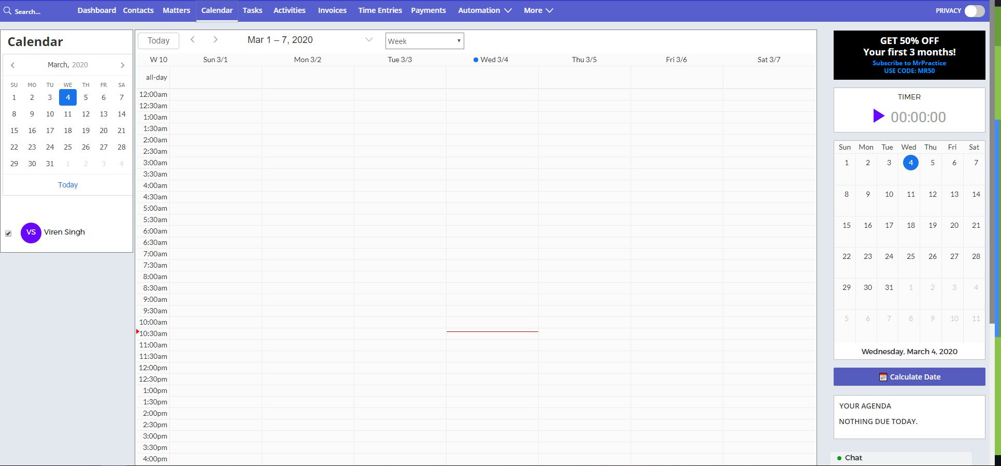
Task: Click the Today button in calendar toolbar
Action: 159,40
